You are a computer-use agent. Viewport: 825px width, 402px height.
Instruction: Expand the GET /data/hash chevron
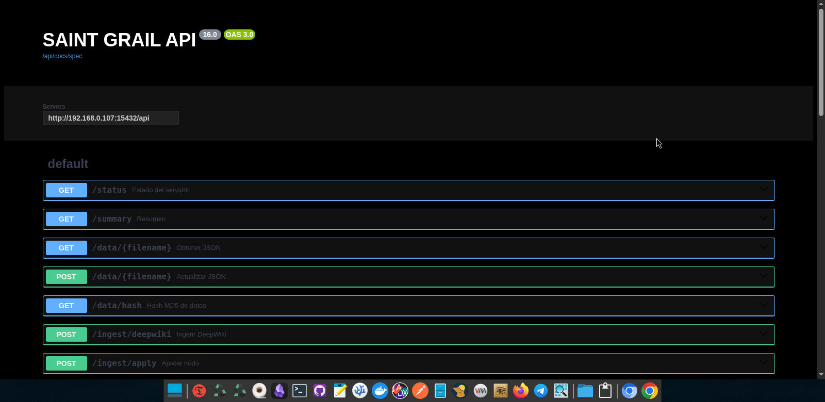(764, 305)
